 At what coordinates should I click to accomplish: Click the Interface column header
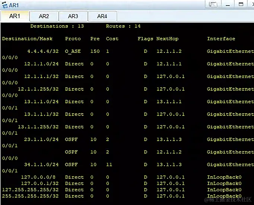point(221,39)
